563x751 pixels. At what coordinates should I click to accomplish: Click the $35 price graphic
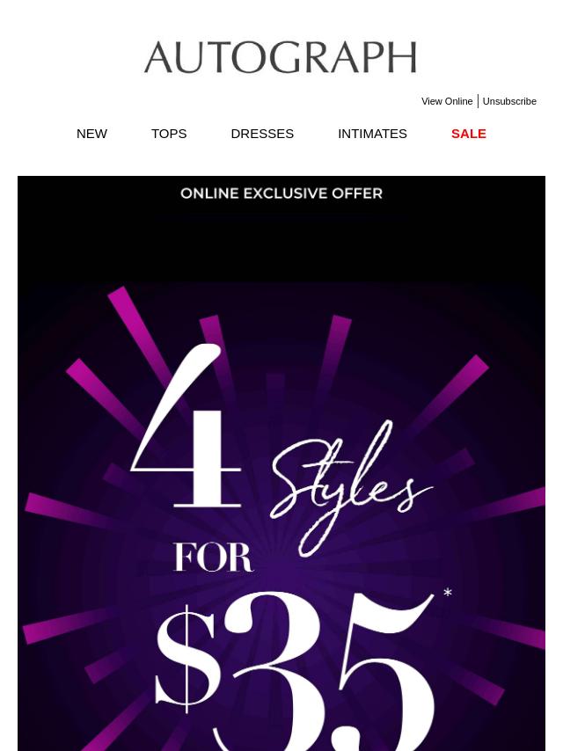click(x=295, y=670)
